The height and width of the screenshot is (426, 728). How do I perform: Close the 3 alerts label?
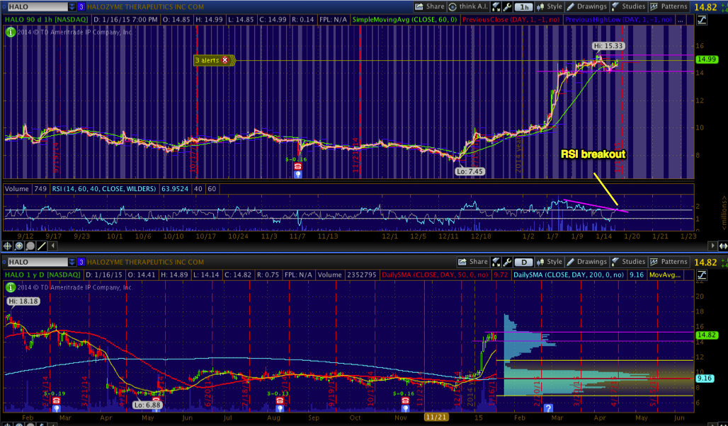(225, 60)
